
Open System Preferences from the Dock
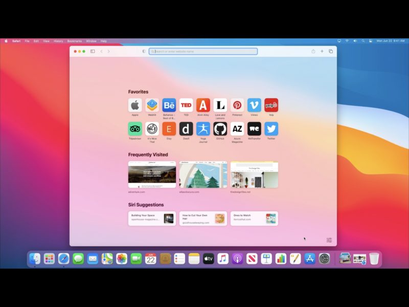click(x=324, y=259)
